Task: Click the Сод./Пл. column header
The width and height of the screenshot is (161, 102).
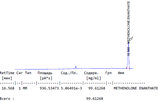Action: 69,73
